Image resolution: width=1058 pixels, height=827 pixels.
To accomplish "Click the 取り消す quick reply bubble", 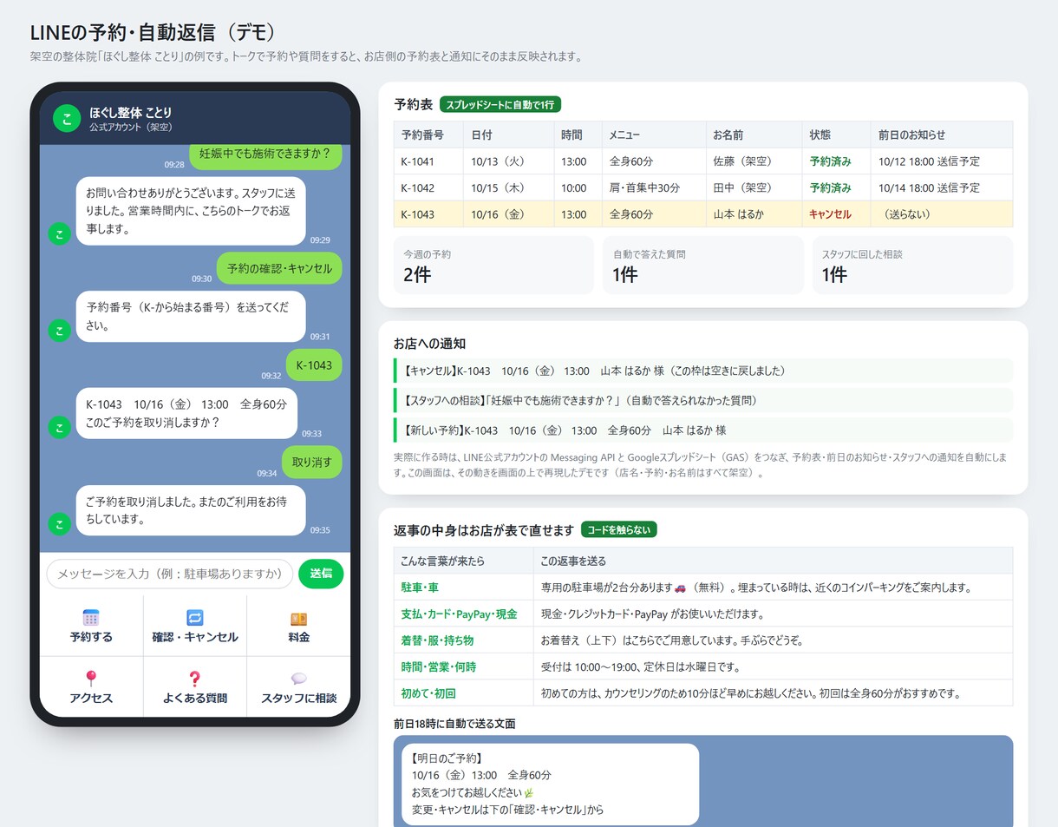I will 312,462.
